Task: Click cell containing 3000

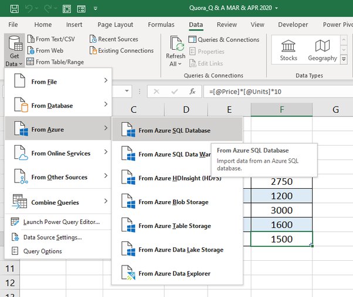Action: pyautogui.click(x=281, y=210)
